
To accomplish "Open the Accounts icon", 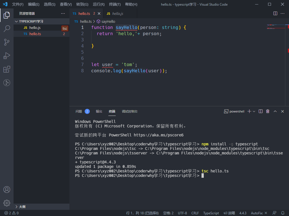I will [x=7, y=190].
